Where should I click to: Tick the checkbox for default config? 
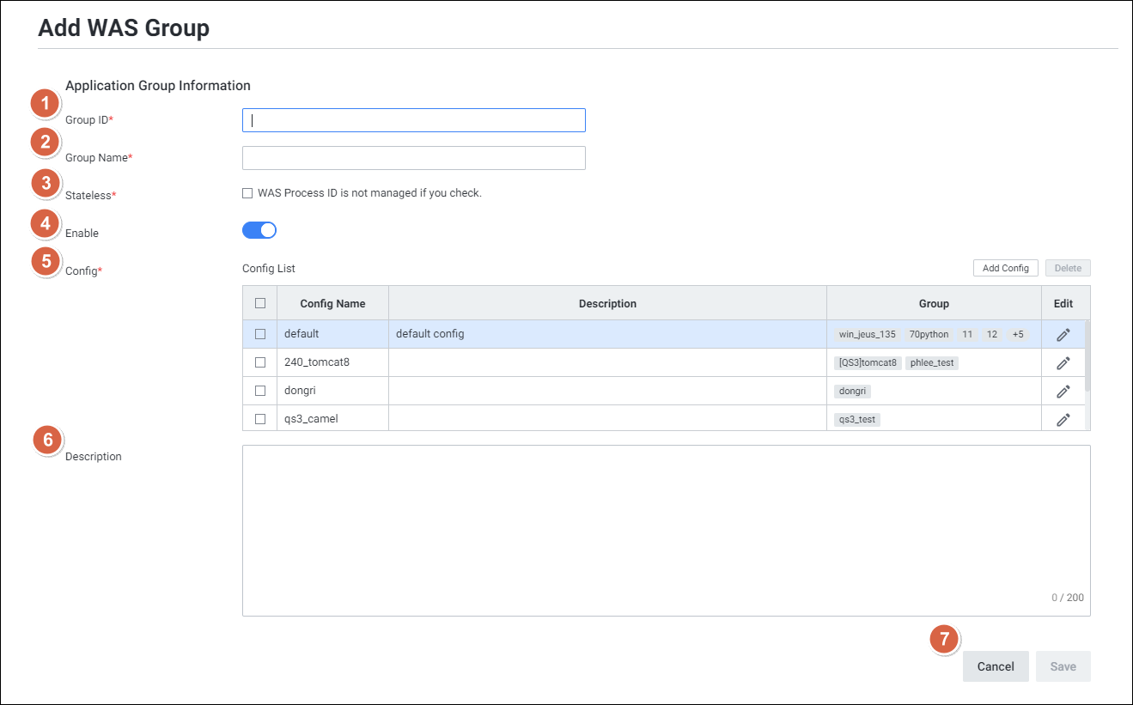coord(260,334)
